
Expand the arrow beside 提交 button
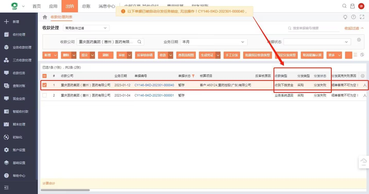pyautogui.click(x=92, y=55)
